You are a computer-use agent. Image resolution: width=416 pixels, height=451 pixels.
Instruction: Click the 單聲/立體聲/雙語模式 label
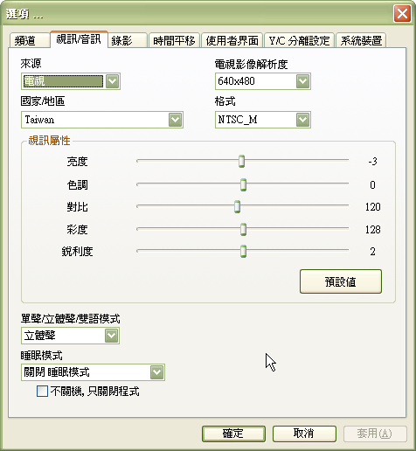point(70,319)
